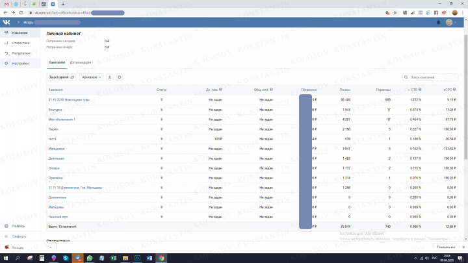
Task: Open the notifications bell in VK header
Action: pos(439,22)
